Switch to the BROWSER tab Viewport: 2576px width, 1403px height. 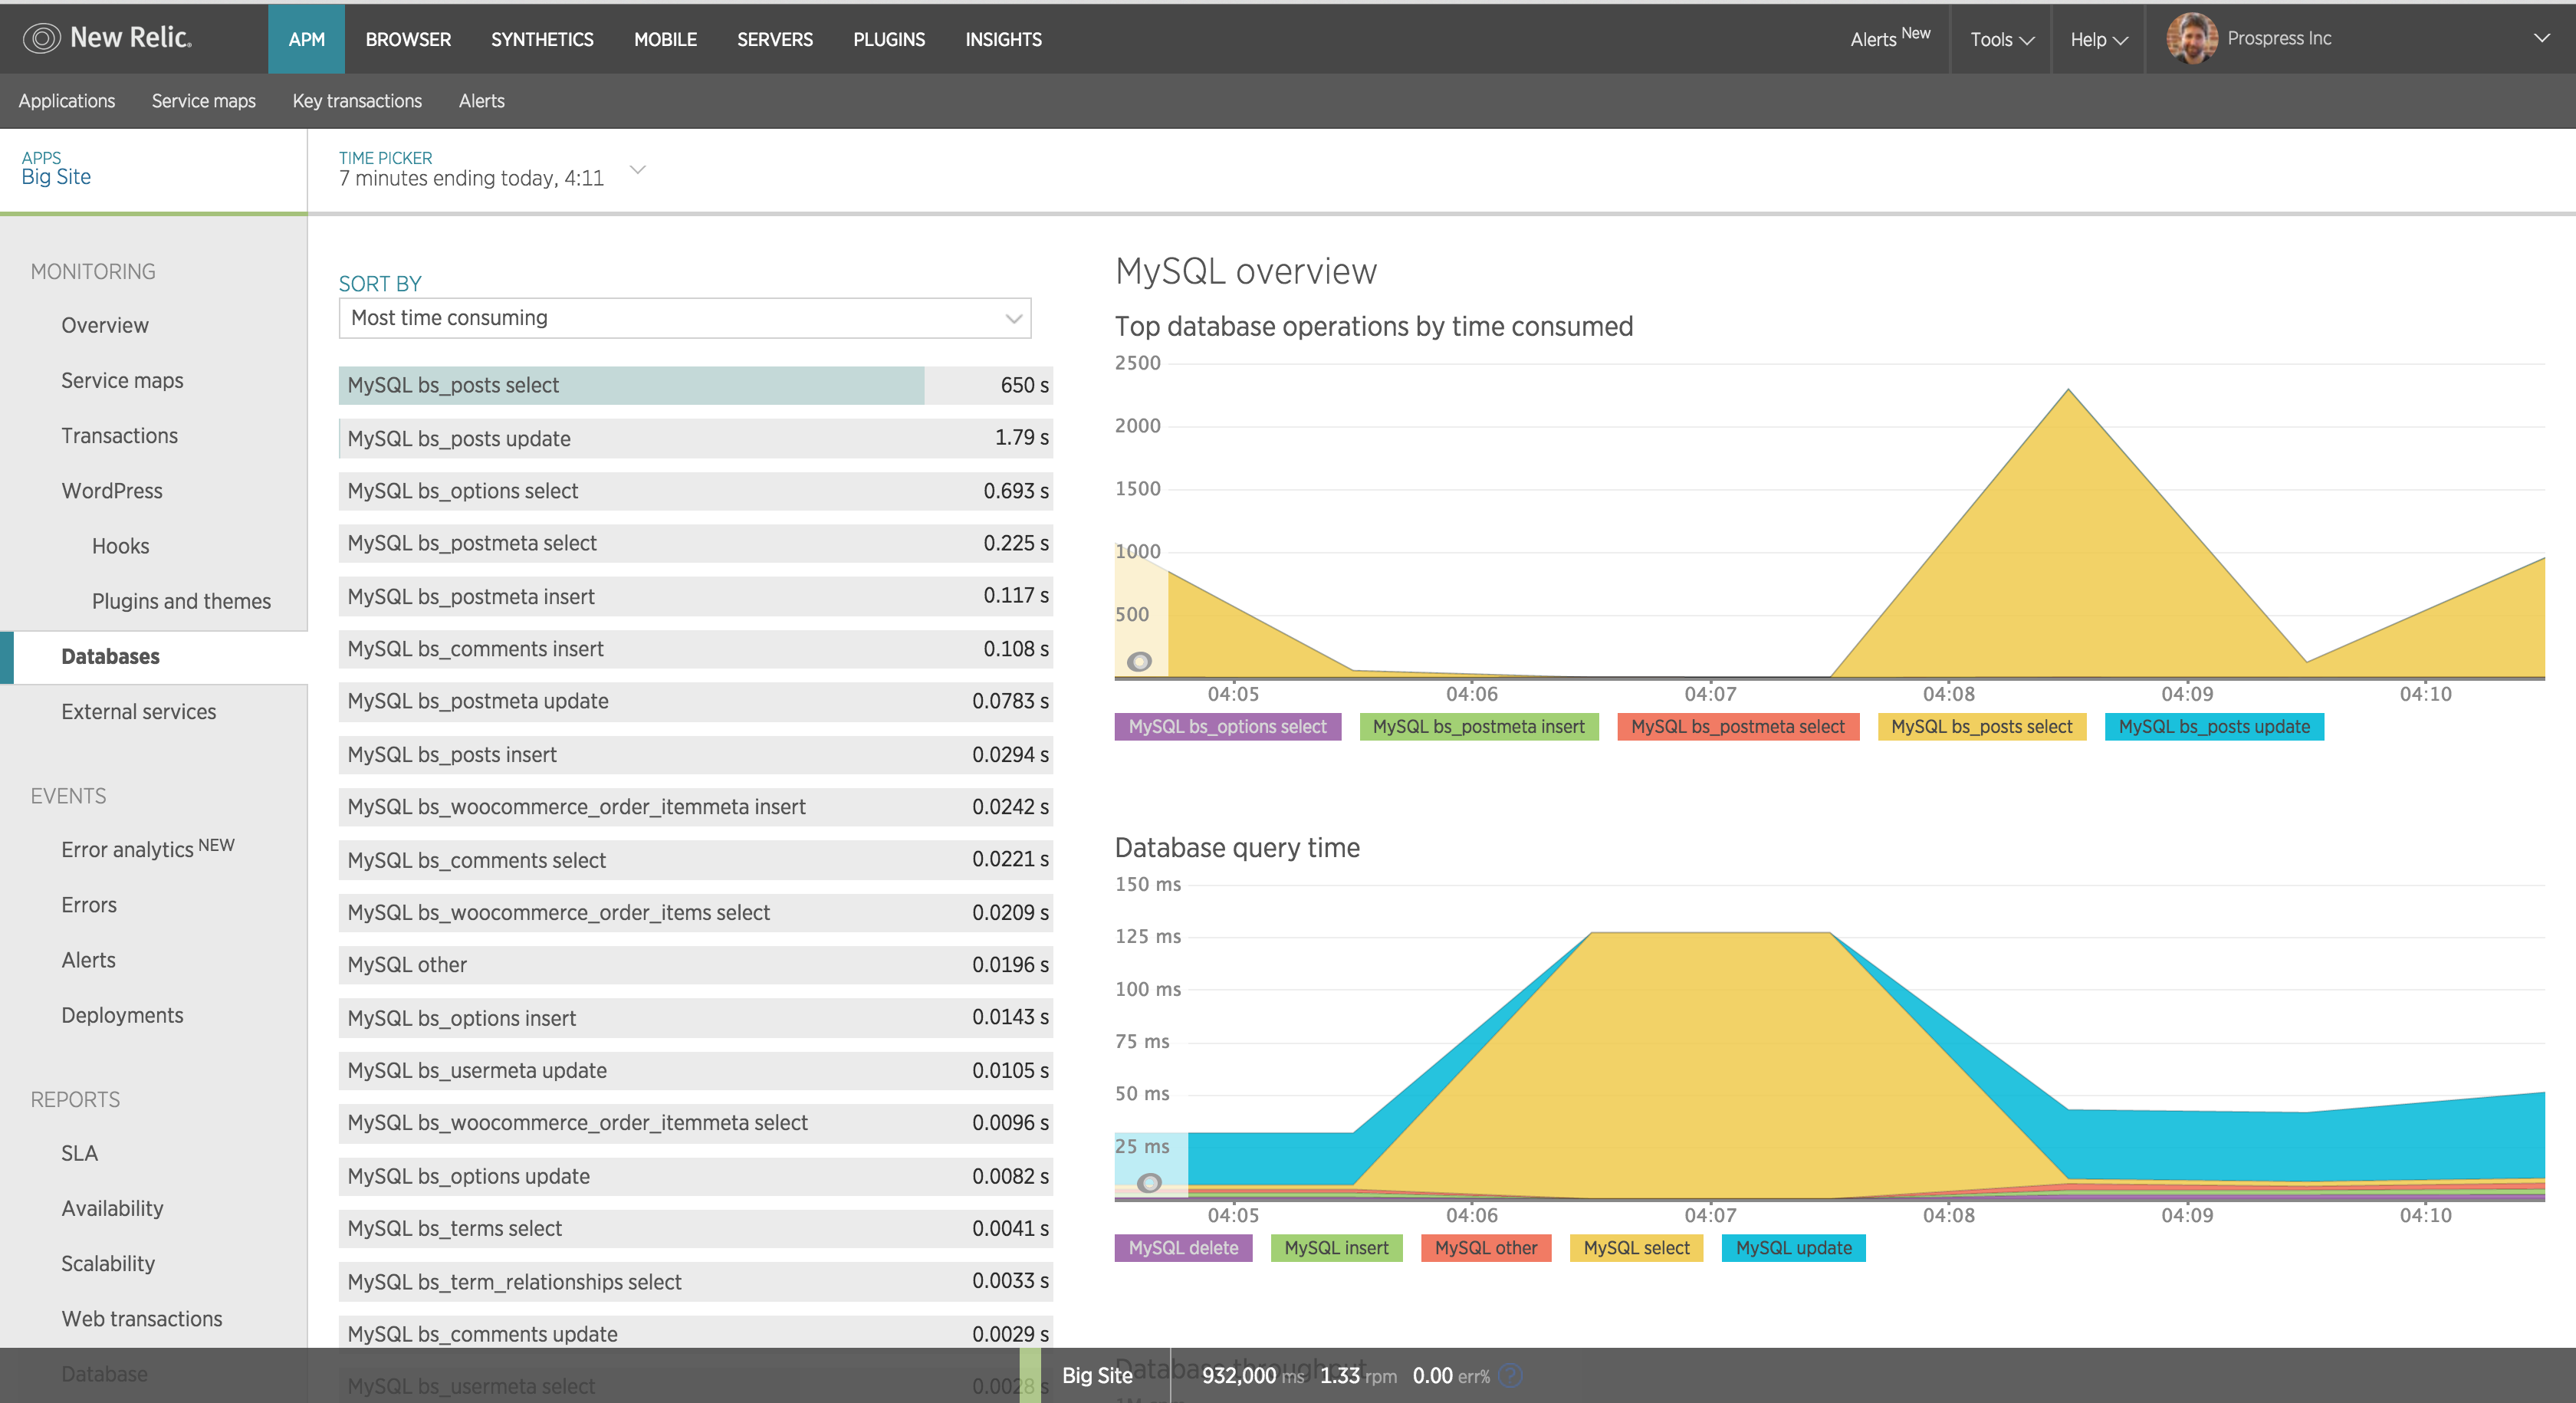[x=408, y=39]
